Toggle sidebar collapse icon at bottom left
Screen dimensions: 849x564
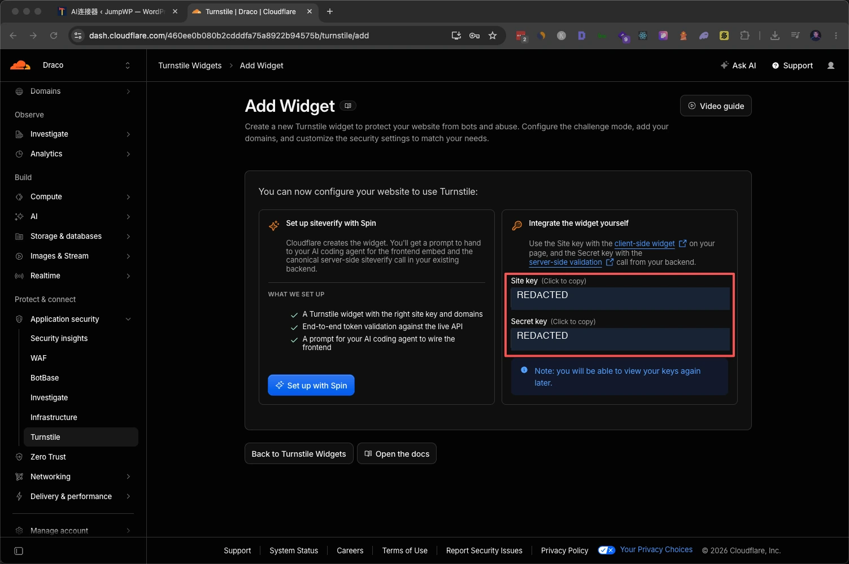tap(19, 551)
